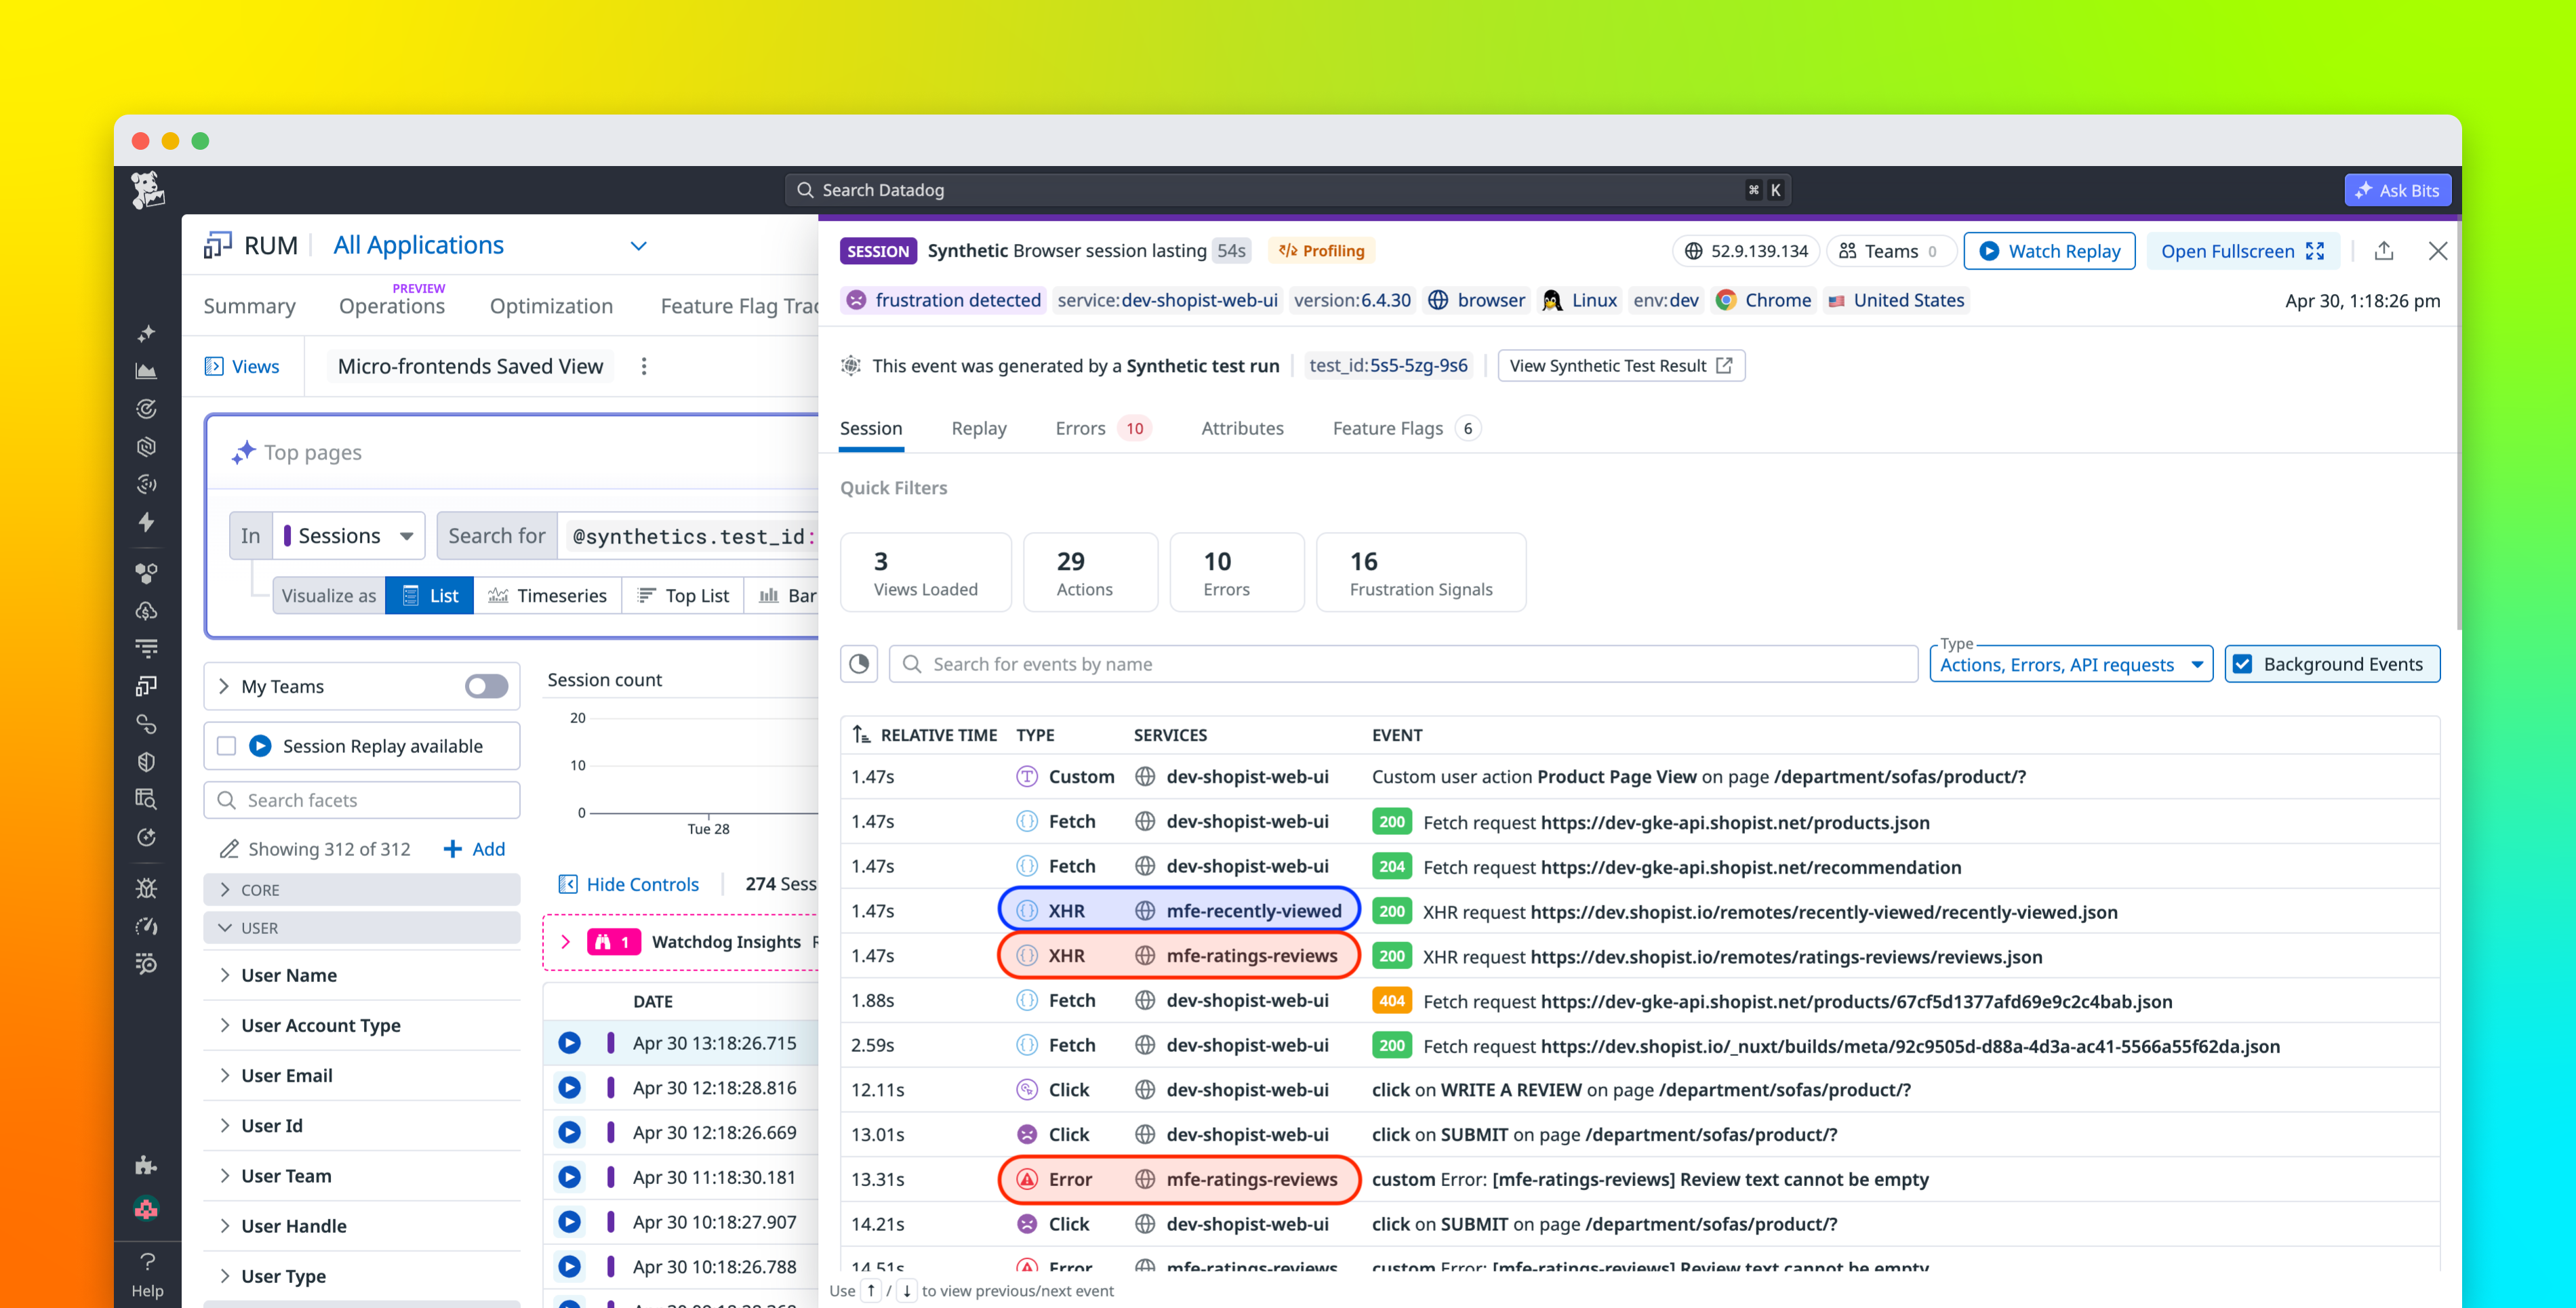Click the Watchdog Insights binoculars badge
Image resolution: width=2576 pixels, height=1308 pixels.
pyautogui.click(x=614, y=942)
